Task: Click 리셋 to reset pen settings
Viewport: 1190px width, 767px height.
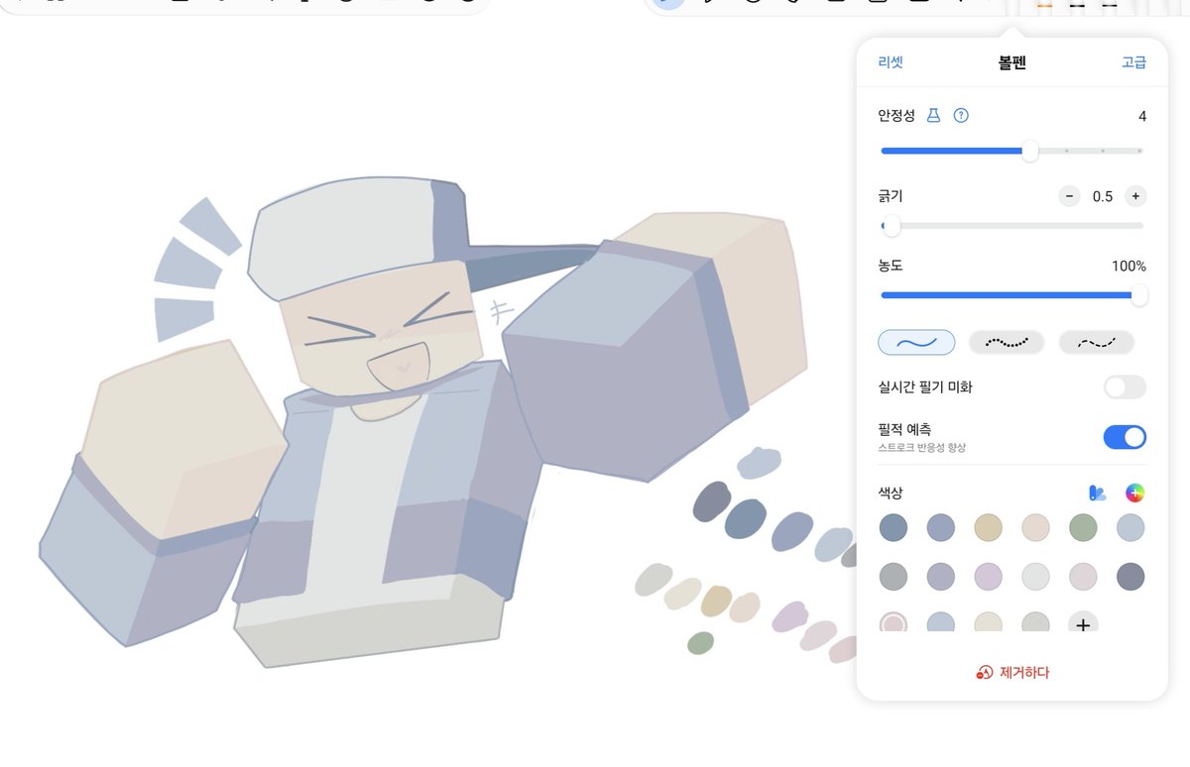Action: 891,62
